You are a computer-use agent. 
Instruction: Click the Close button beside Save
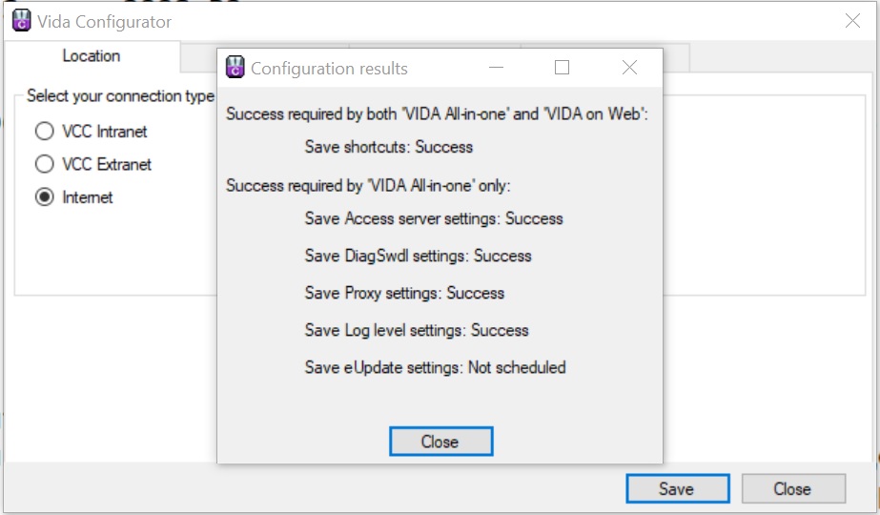pyautogui.click(x=793, y=488)
